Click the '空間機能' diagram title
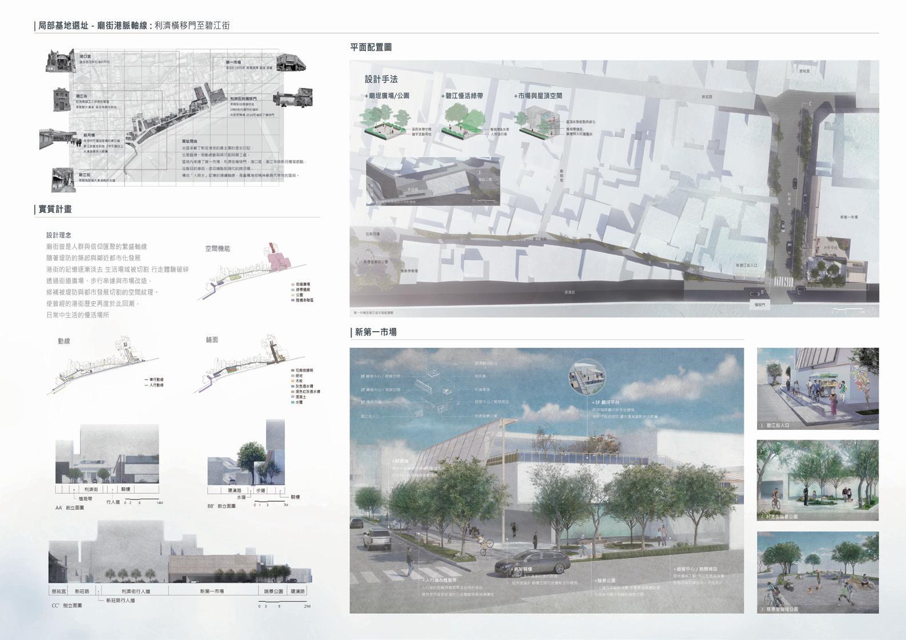This screenshot has width=906, height=640. tap(218, 248)
